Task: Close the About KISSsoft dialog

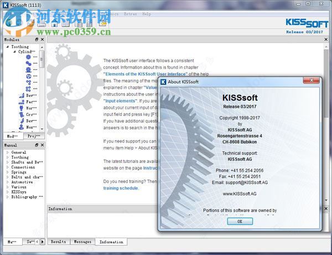Action: click(x=312, y=80)
